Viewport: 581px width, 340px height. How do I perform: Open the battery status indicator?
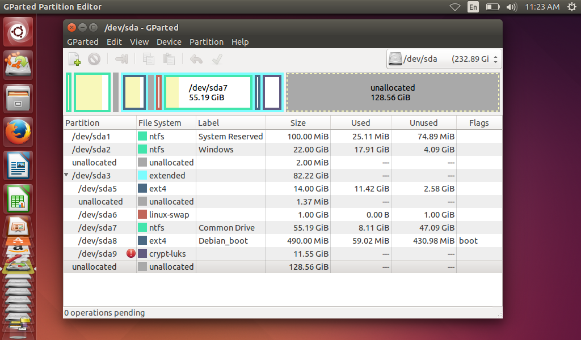point(493,7)
